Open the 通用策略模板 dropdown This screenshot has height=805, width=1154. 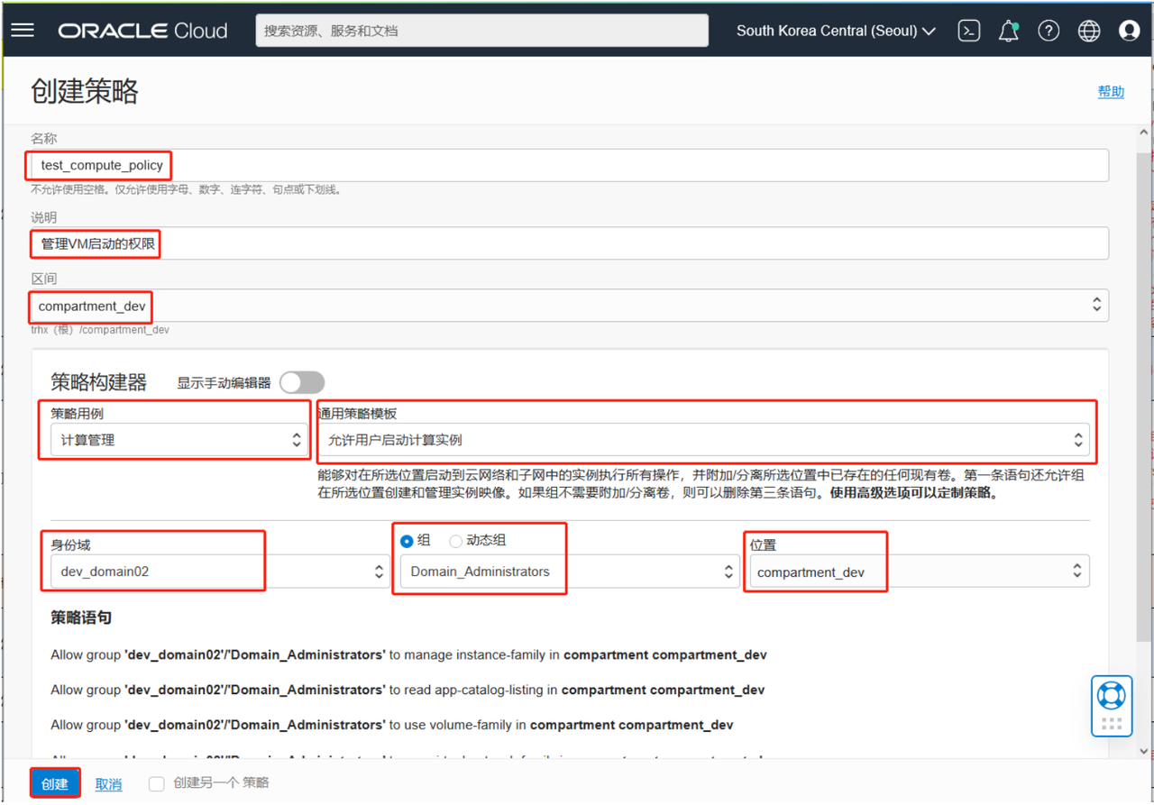pyautogui.click(x=704, y=440)
